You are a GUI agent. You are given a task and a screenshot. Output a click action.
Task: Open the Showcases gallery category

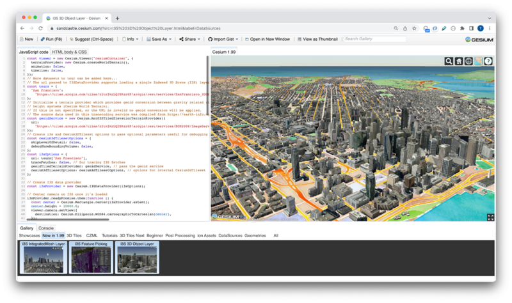point(29,235)
